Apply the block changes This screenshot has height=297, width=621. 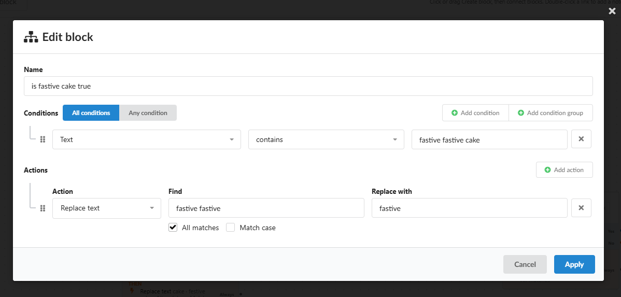[x=574, y=264]
